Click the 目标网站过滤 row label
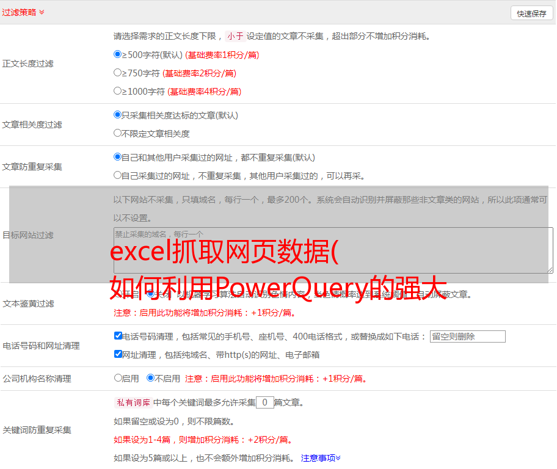The width and height of the screenshot is (557, 469). pos(27,235)
